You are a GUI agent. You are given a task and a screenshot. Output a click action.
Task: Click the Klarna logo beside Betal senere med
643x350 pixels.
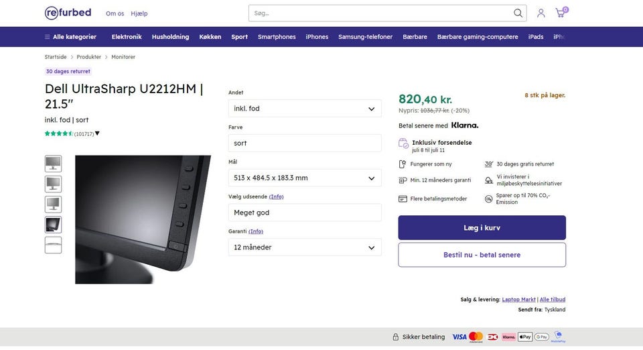pyautogui.click(x=465, y=125)
